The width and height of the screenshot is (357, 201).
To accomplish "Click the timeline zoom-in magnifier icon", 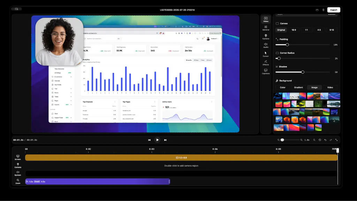I will pyautogui.click(x=302, y=140).
